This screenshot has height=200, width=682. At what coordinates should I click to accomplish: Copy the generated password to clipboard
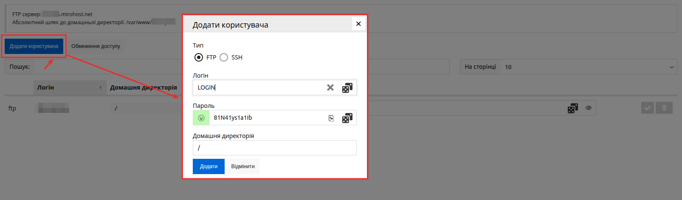(331, 118)
